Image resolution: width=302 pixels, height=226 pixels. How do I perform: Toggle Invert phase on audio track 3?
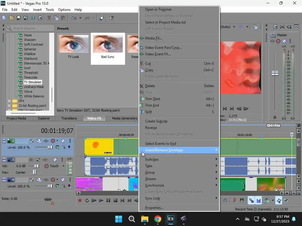[38, 160]
